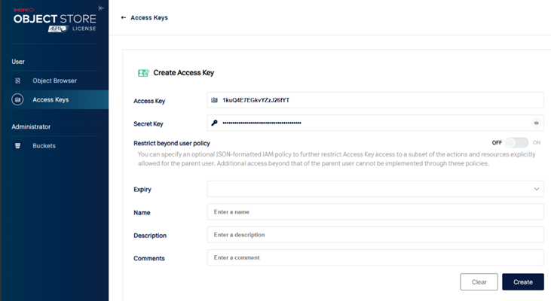Toggle Restrict beyond user policy switch

[516, 143]
